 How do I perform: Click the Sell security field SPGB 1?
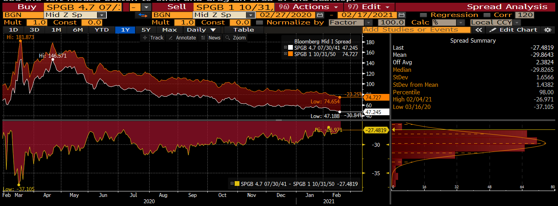point(234,7)
